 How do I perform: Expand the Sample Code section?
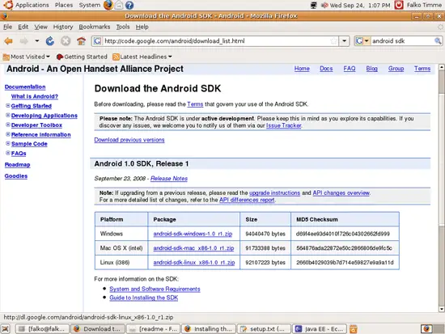click(8, 143)
